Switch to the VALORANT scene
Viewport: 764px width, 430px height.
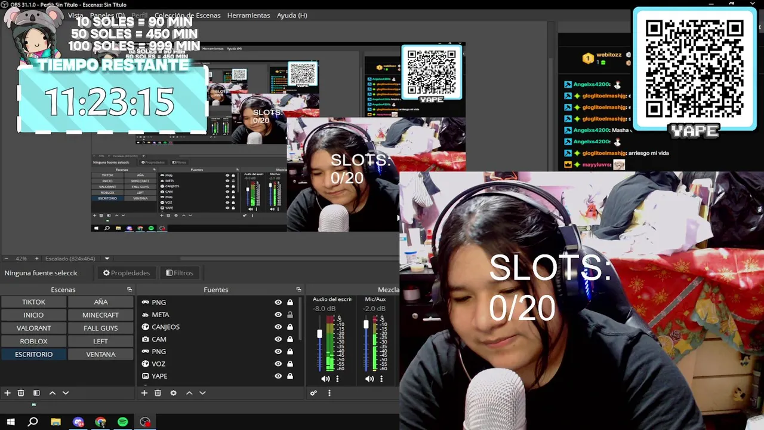[33, 328]
